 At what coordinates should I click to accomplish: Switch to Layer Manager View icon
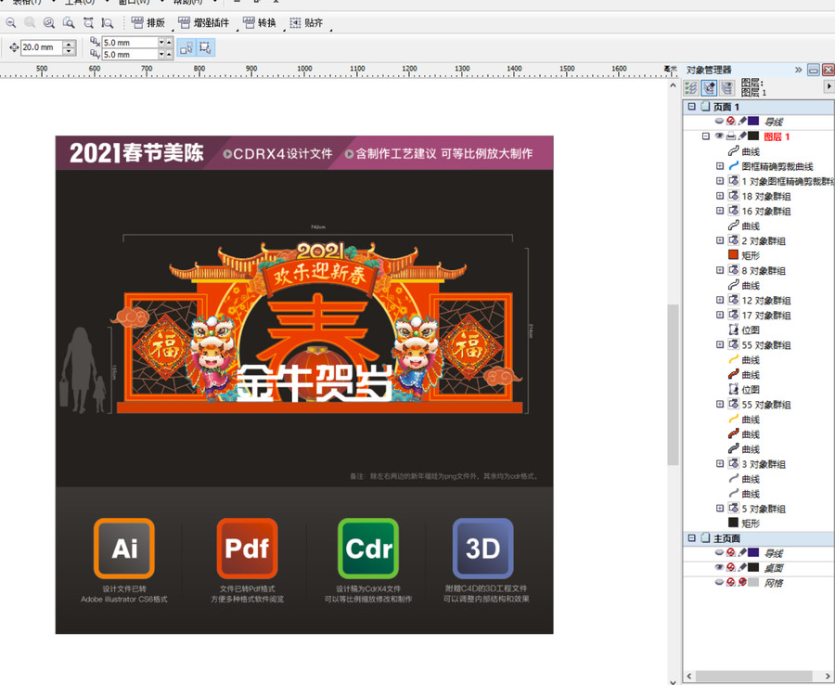[726, 87]
